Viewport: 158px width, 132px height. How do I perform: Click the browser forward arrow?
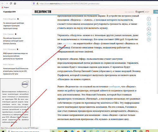click(7, 3)
